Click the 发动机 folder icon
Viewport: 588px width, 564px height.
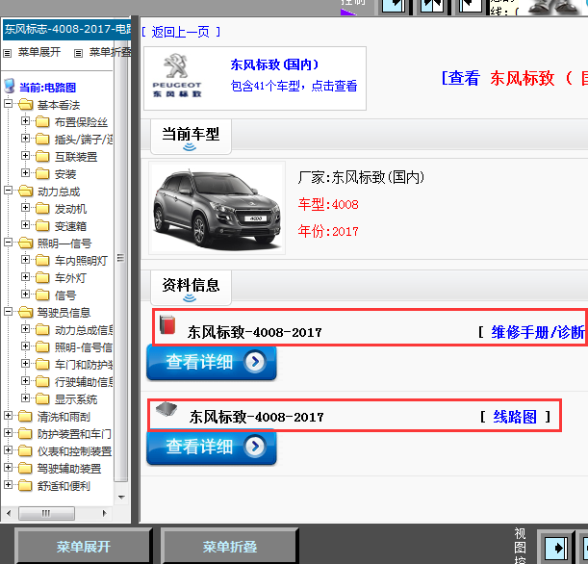point(42,209)
